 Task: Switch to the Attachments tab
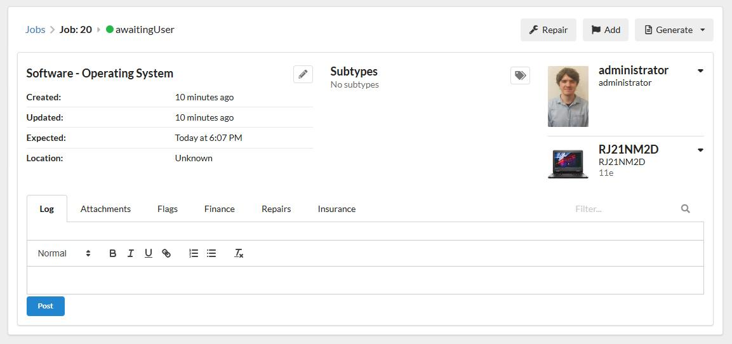105,209
